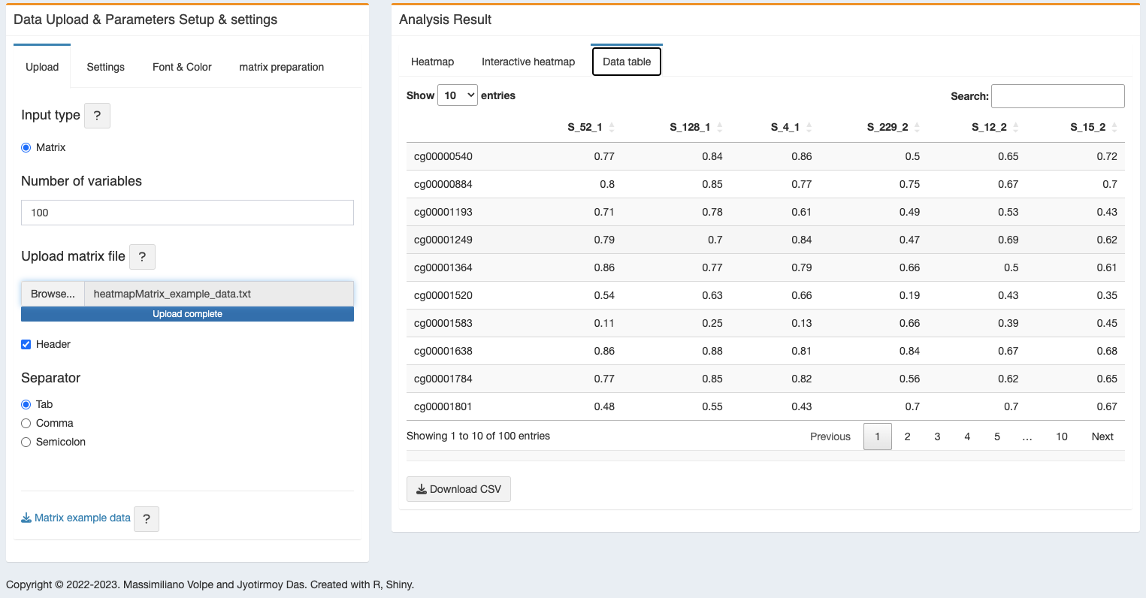
Task: Jump to page 10 of the table
Action: (x=1062, y=436)
